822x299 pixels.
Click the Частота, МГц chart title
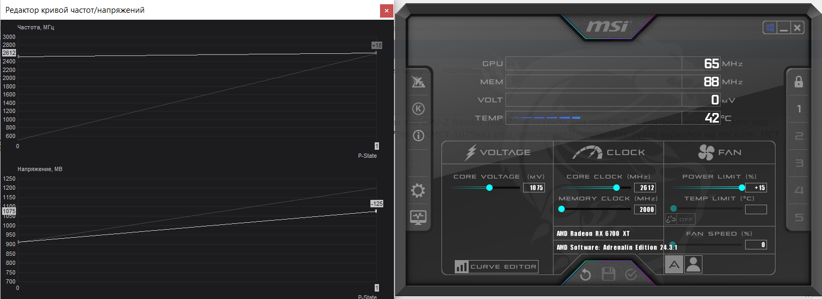pos(36,27)
